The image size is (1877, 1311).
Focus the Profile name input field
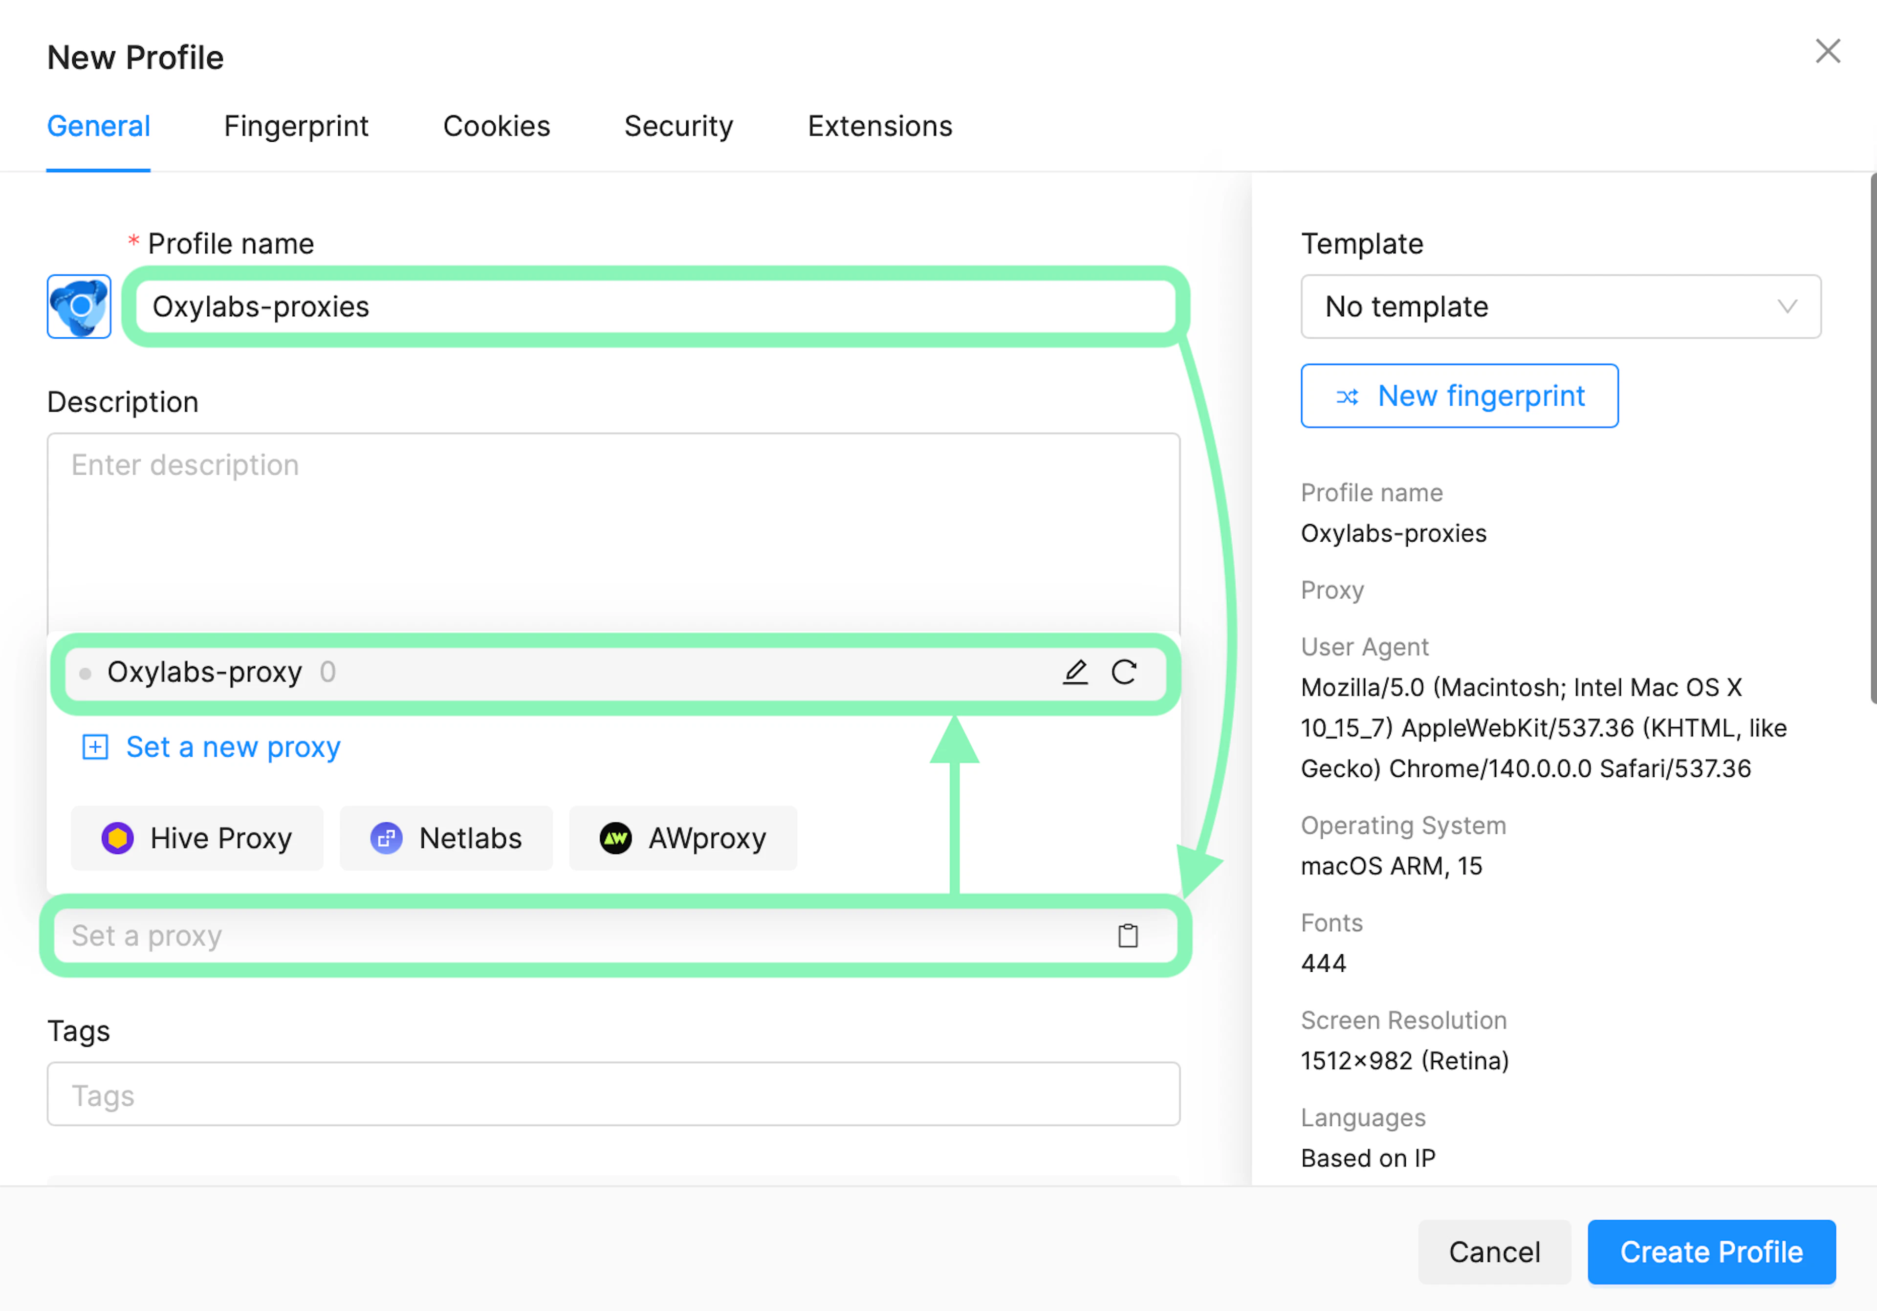(x=655, y=306)
